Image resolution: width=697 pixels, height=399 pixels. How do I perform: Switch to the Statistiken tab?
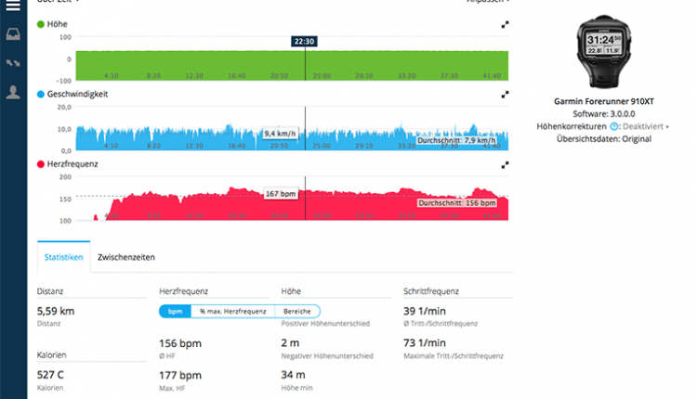[x=63, y=257]
